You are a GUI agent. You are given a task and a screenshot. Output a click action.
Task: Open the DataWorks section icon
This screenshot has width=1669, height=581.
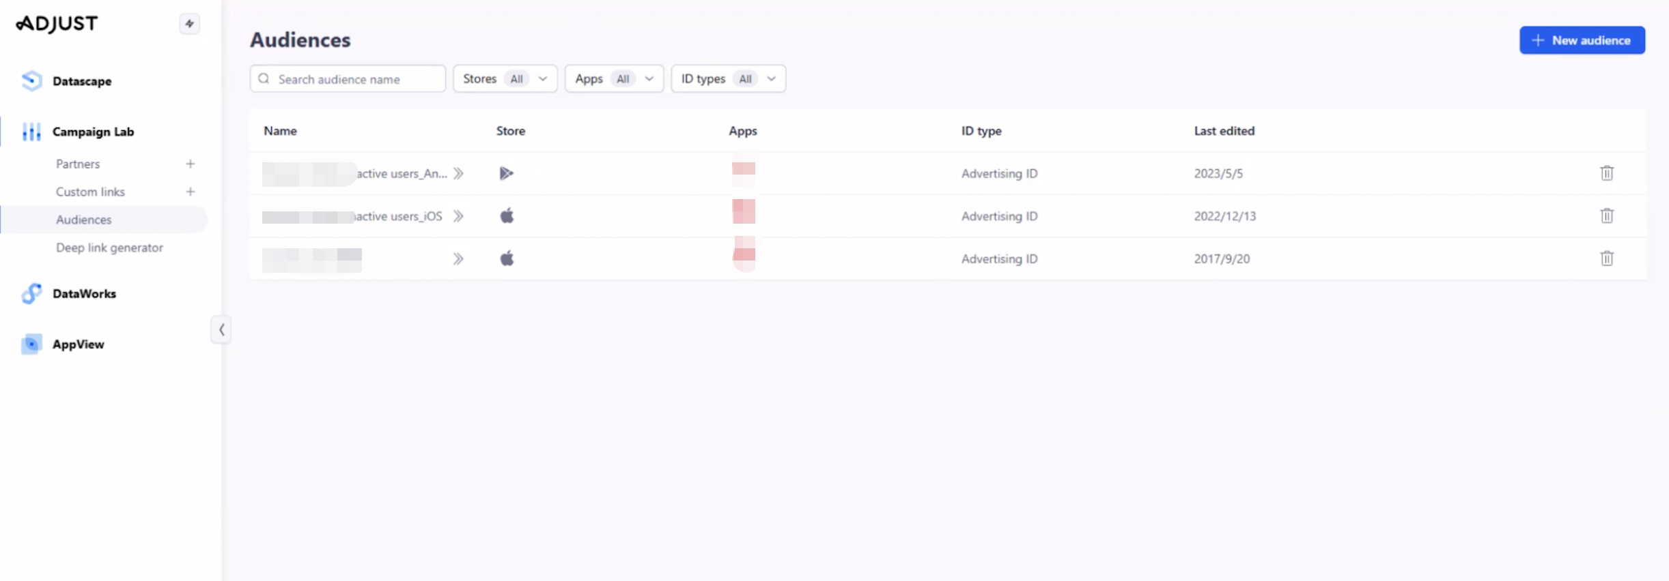click(31, 294)
